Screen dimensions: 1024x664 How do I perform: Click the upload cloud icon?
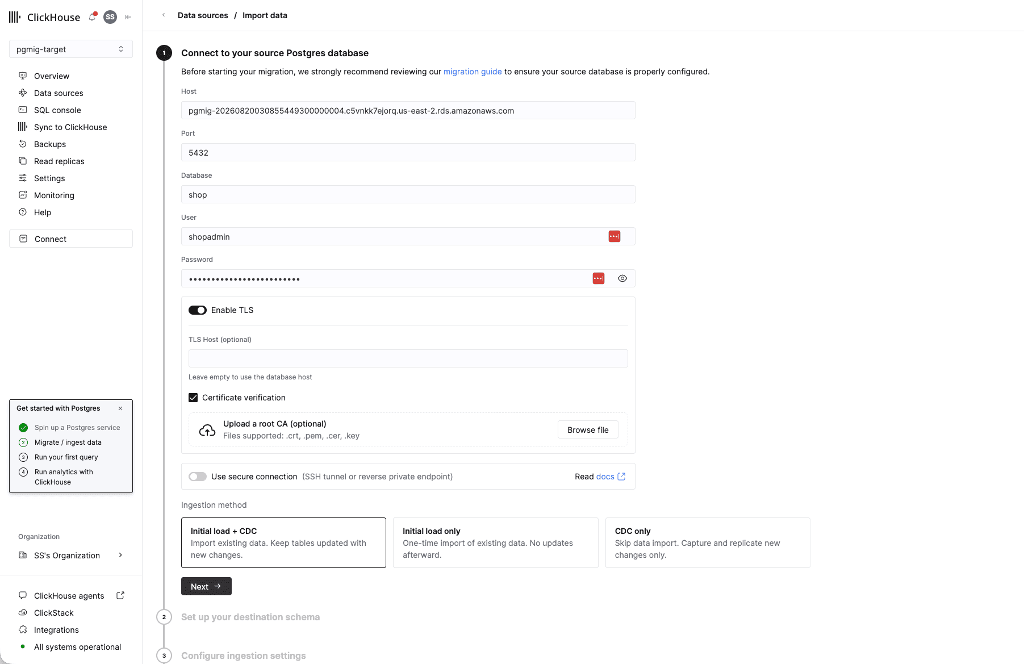coord(207,430)
